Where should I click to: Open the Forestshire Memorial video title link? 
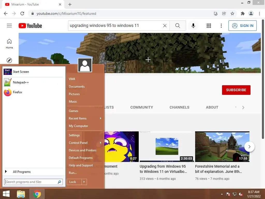click(x=218, y=169)
